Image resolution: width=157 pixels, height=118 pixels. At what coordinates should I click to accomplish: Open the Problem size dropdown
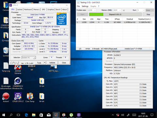coord(92,10)
